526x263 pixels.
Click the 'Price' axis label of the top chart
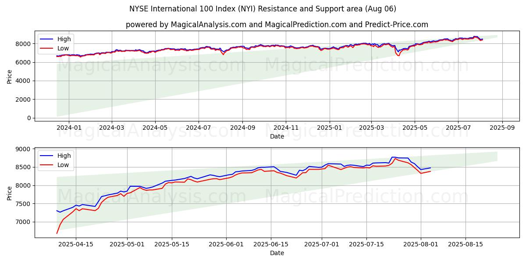10,76
